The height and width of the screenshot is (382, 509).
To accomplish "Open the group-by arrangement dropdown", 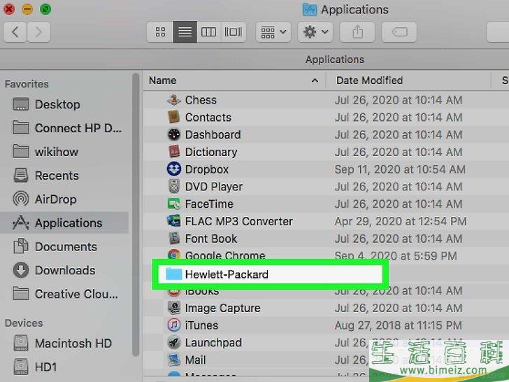I will [273, 32].
